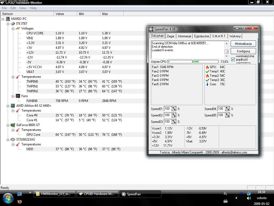The width and height of the screenshot is (274, 206).
Task: Collapse the GeForce 8600 GT node
Action: pyautogui.click(x=8, y=125)
